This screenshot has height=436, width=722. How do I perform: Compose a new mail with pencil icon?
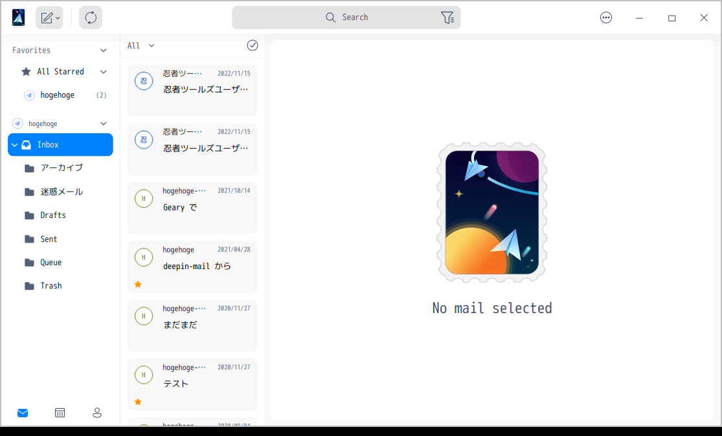point(47,18)
